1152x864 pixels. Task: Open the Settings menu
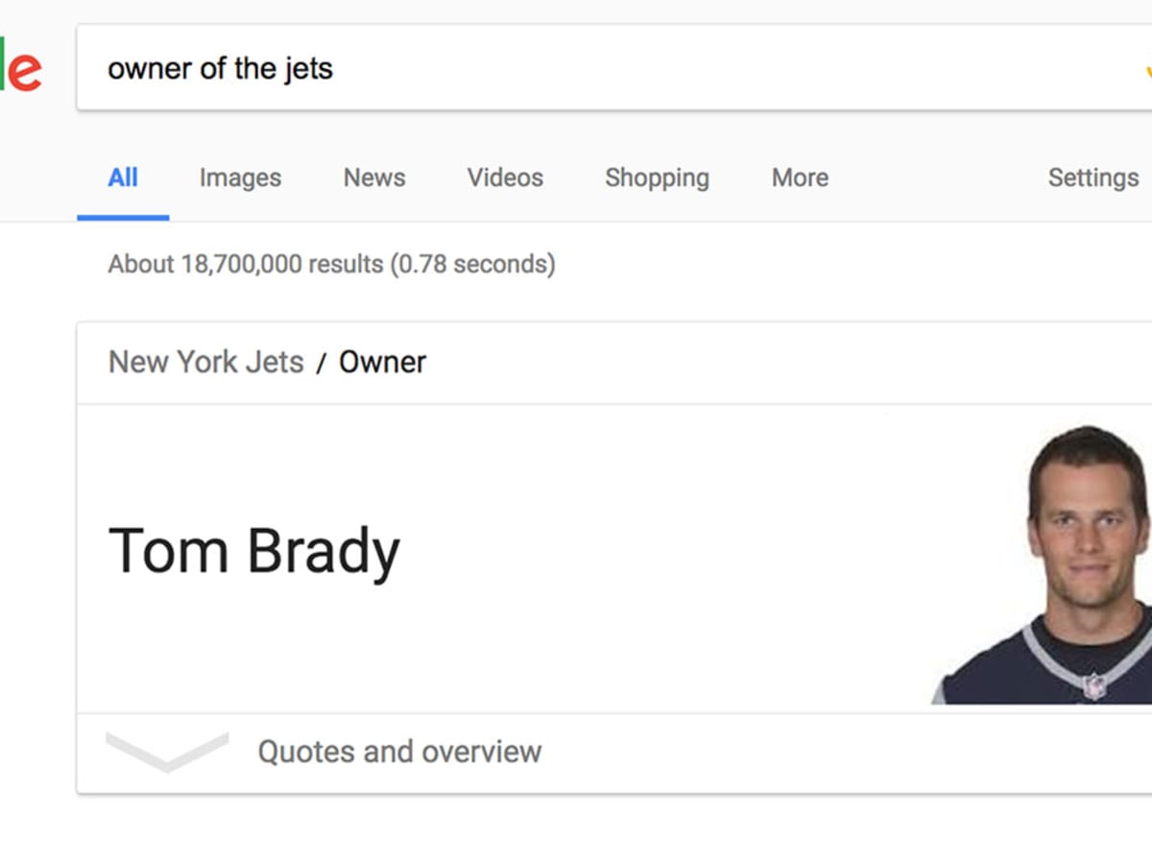click(1092, 178)
